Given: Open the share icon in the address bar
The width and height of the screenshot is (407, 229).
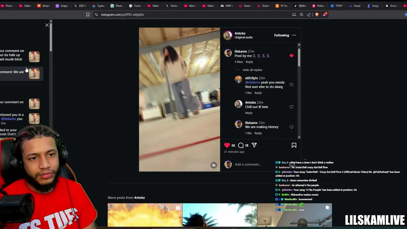Looking at the screenshot, I should (x=309, y=15).
